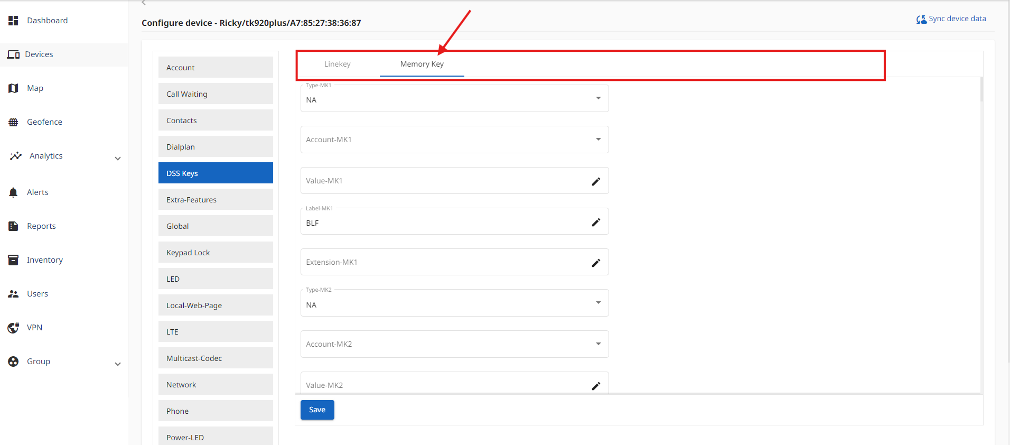Edit Value-MK1 using pencil icon
Screen dimensions: 1010x445
(x=596, y=181)
